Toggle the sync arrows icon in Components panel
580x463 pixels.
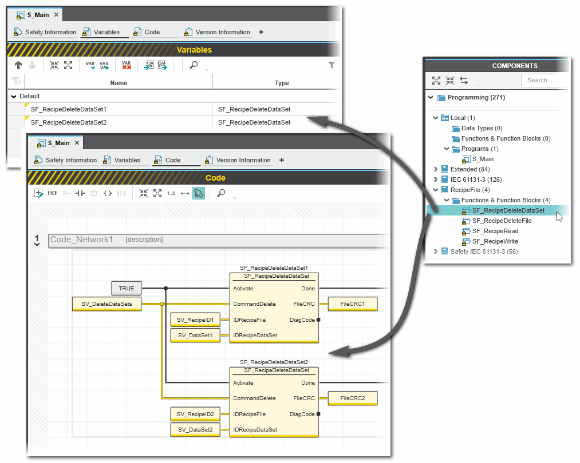tap(464, 81)
